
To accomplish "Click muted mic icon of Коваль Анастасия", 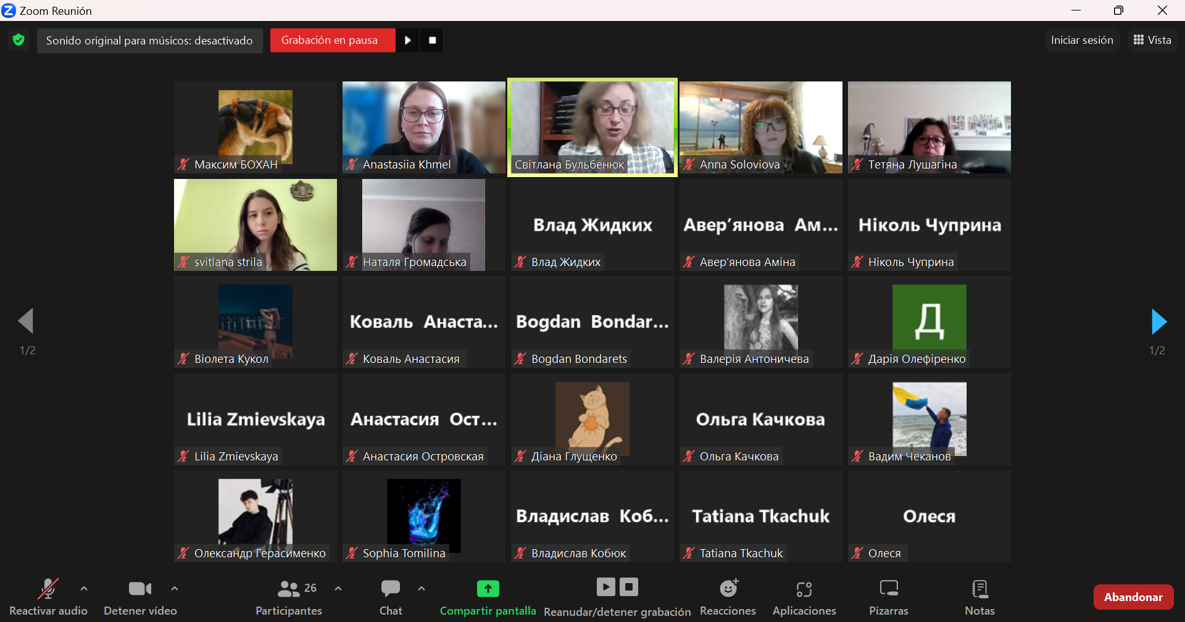I will (x=352, y=359).
